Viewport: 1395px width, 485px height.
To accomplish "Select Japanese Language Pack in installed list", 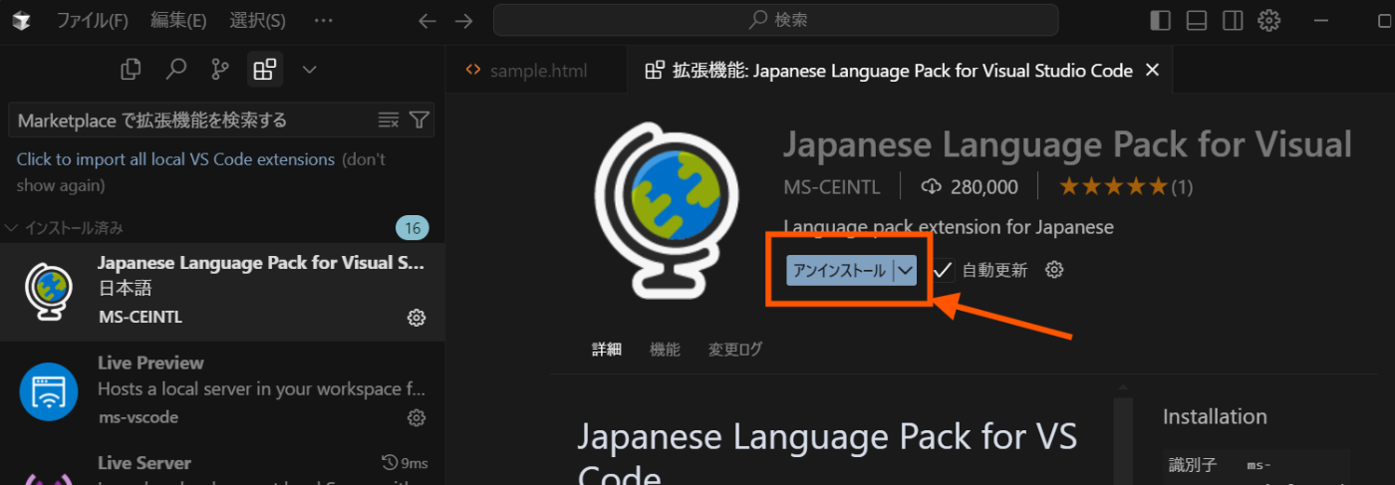I will (222, 292).
